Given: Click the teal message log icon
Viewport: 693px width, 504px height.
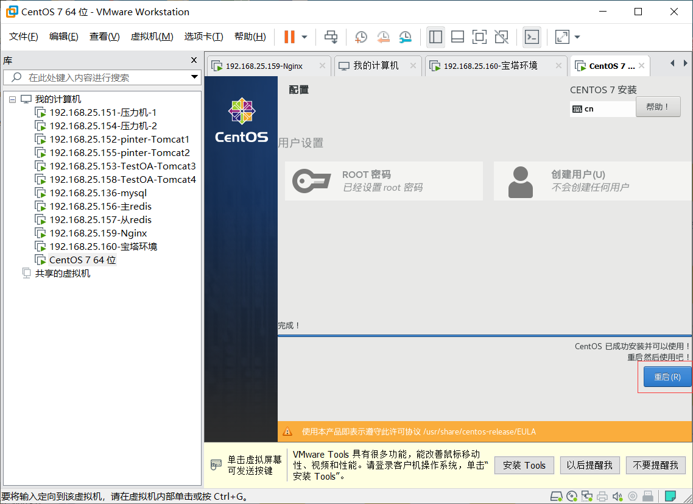Looking at the screenshot, I should [x=670, y=496].
